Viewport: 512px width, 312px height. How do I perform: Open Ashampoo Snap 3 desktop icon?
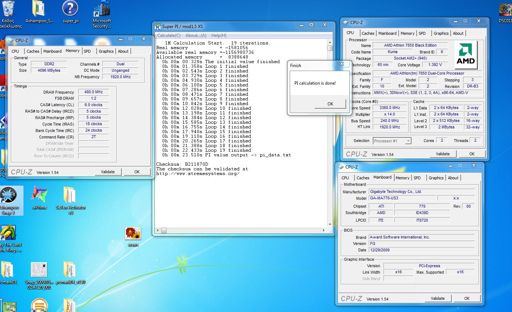[x=9, y=201]
